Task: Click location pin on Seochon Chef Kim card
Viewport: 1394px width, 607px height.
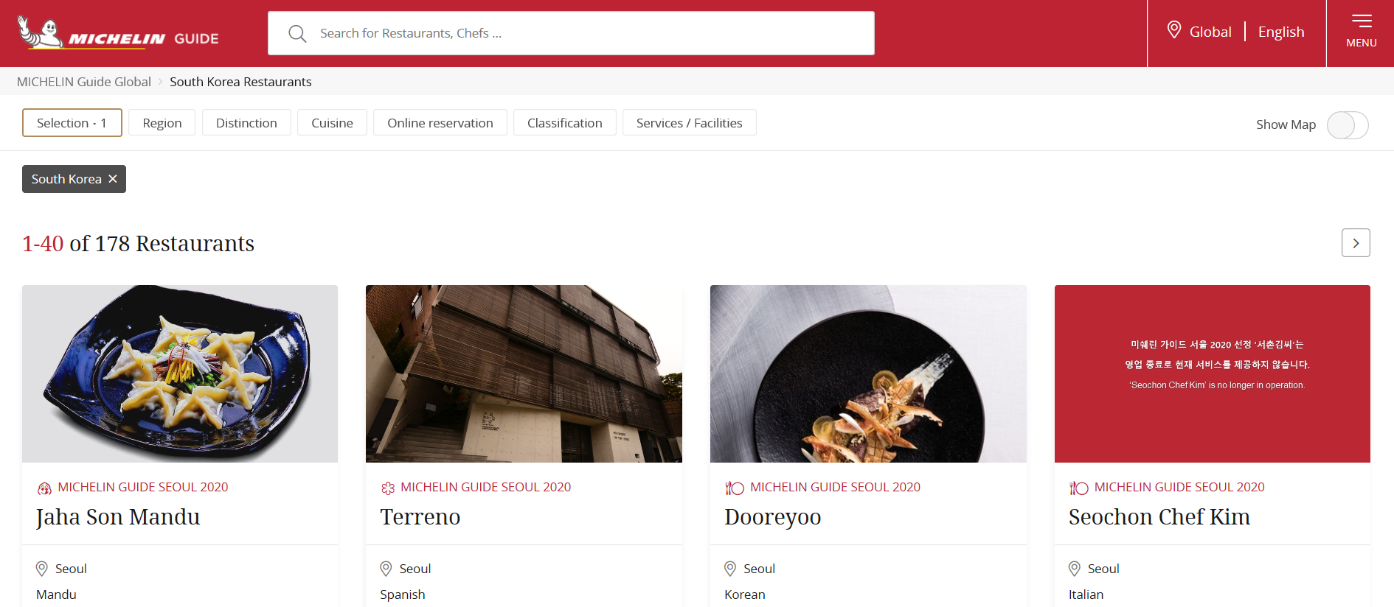Action: tap(1075, 569)
